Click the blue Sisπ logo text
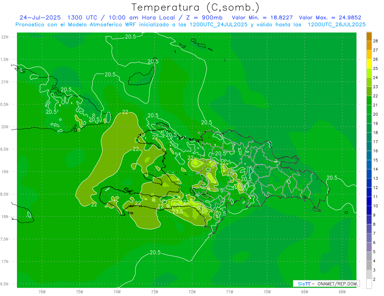This screenshot has width=384, height=296. click(x=304, y=284)
